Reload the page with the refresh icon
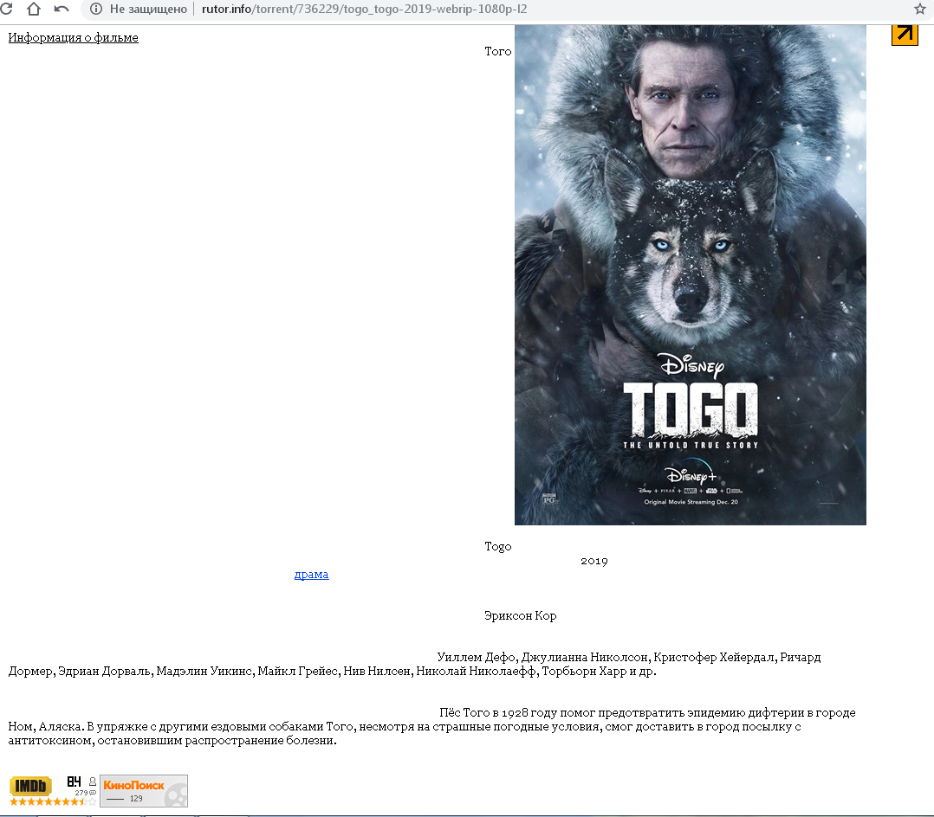The width and height of the screenshot is (934, 817). point(5,9)
